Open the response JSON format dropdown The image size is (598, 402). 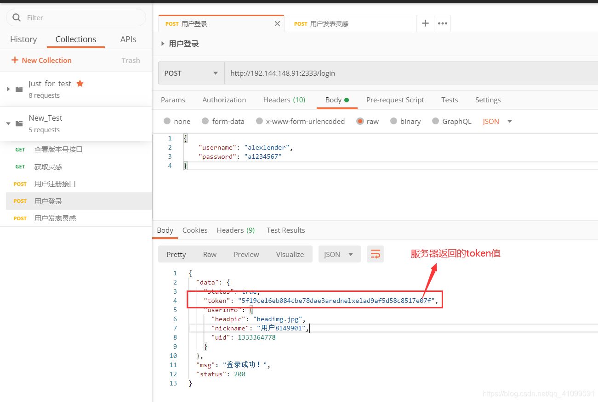pyautogui.click(x=339, y=254)
